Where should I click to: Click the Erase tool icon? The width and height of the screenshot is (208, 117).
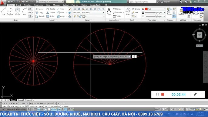(70, 9)
